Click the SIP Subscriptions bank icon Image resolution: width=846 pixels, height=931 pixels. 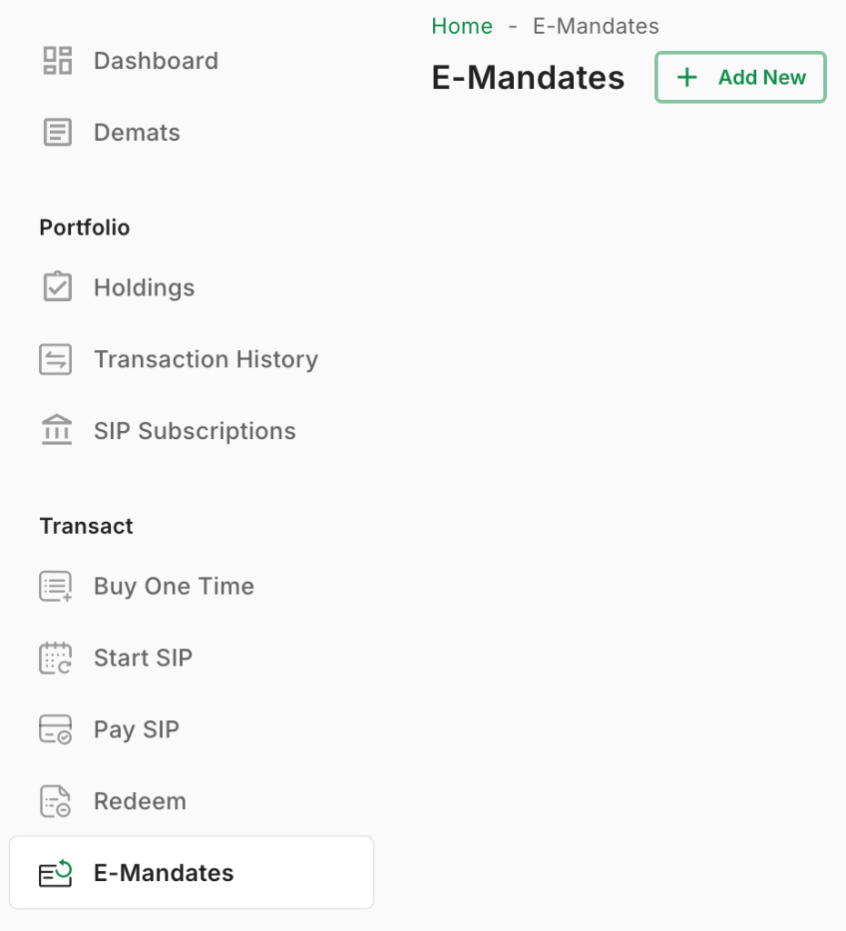point(56,430)
